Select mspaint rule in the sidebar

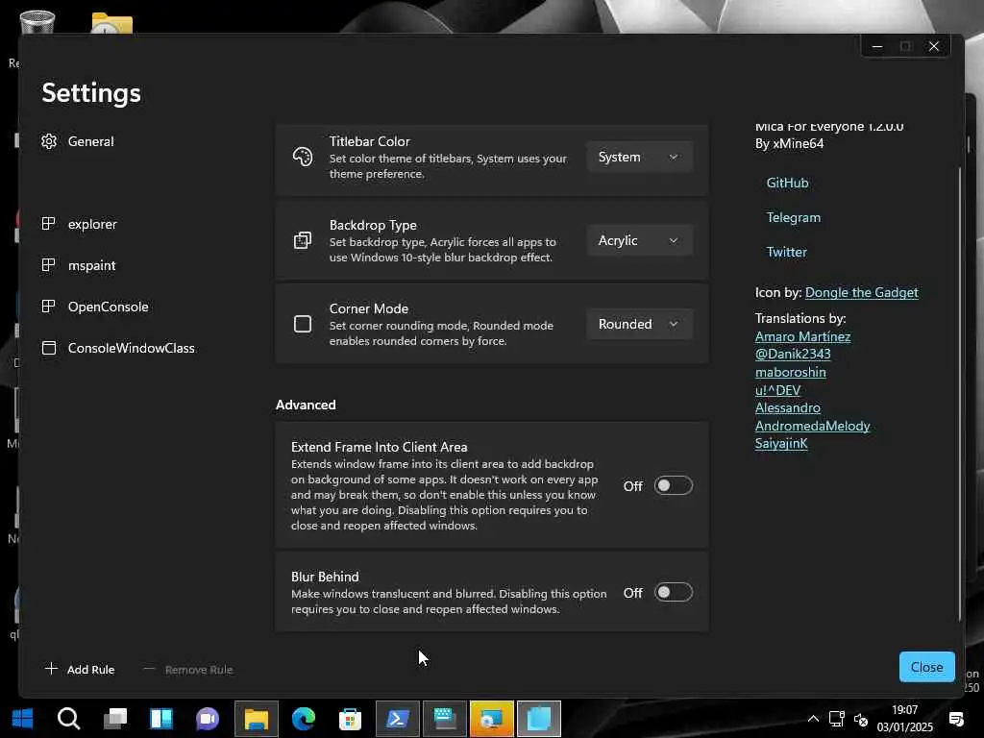91,265
